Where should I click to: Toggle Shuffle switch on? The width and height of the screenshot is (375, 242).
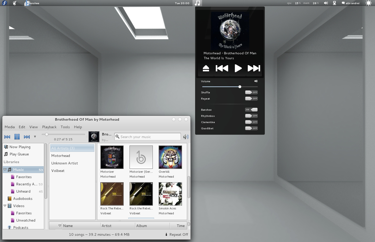click(251, 92)
